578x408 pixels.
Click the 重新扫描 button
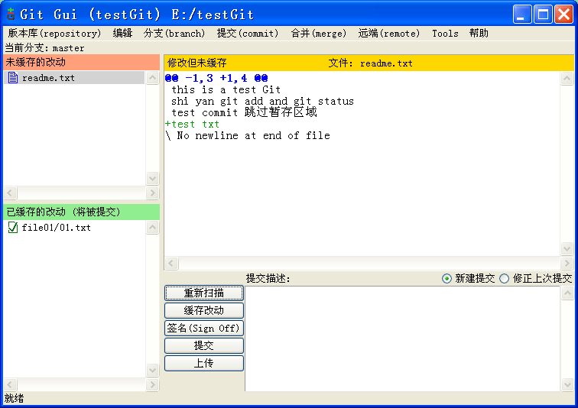click(204, 293)
